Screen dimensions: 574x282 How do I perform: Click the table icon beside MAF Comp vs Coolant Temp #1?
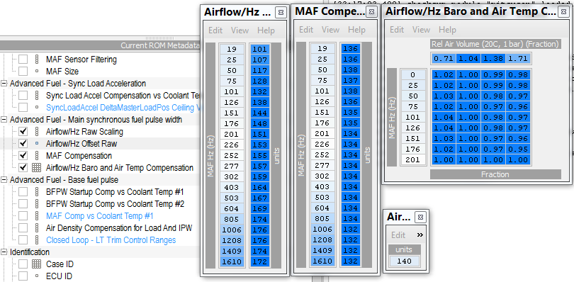point(36,215)
